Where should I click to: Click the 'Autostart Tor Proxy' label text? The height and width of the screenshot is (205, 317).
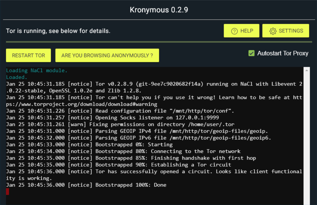(283, 53)
